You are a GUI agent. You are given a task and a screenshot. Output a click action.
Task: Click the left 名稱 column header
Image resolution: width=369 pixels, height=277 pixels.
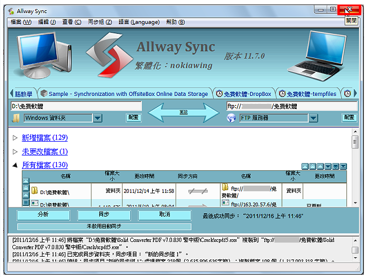pos(65,176)
